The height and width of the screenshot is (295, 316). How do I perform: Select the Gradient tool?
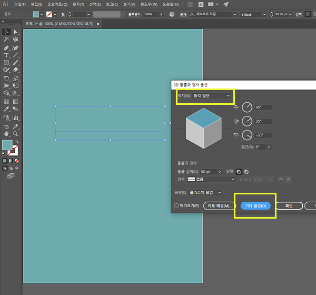click(15, 102)
